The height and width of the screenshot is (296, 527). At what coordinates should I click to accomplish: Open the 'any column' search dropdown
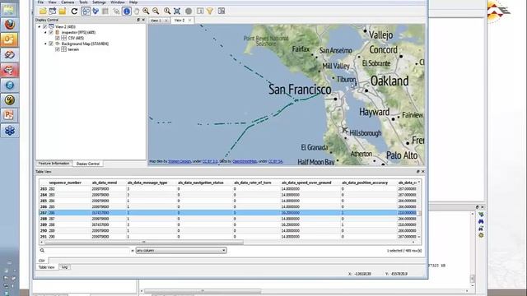coord(181,250)
